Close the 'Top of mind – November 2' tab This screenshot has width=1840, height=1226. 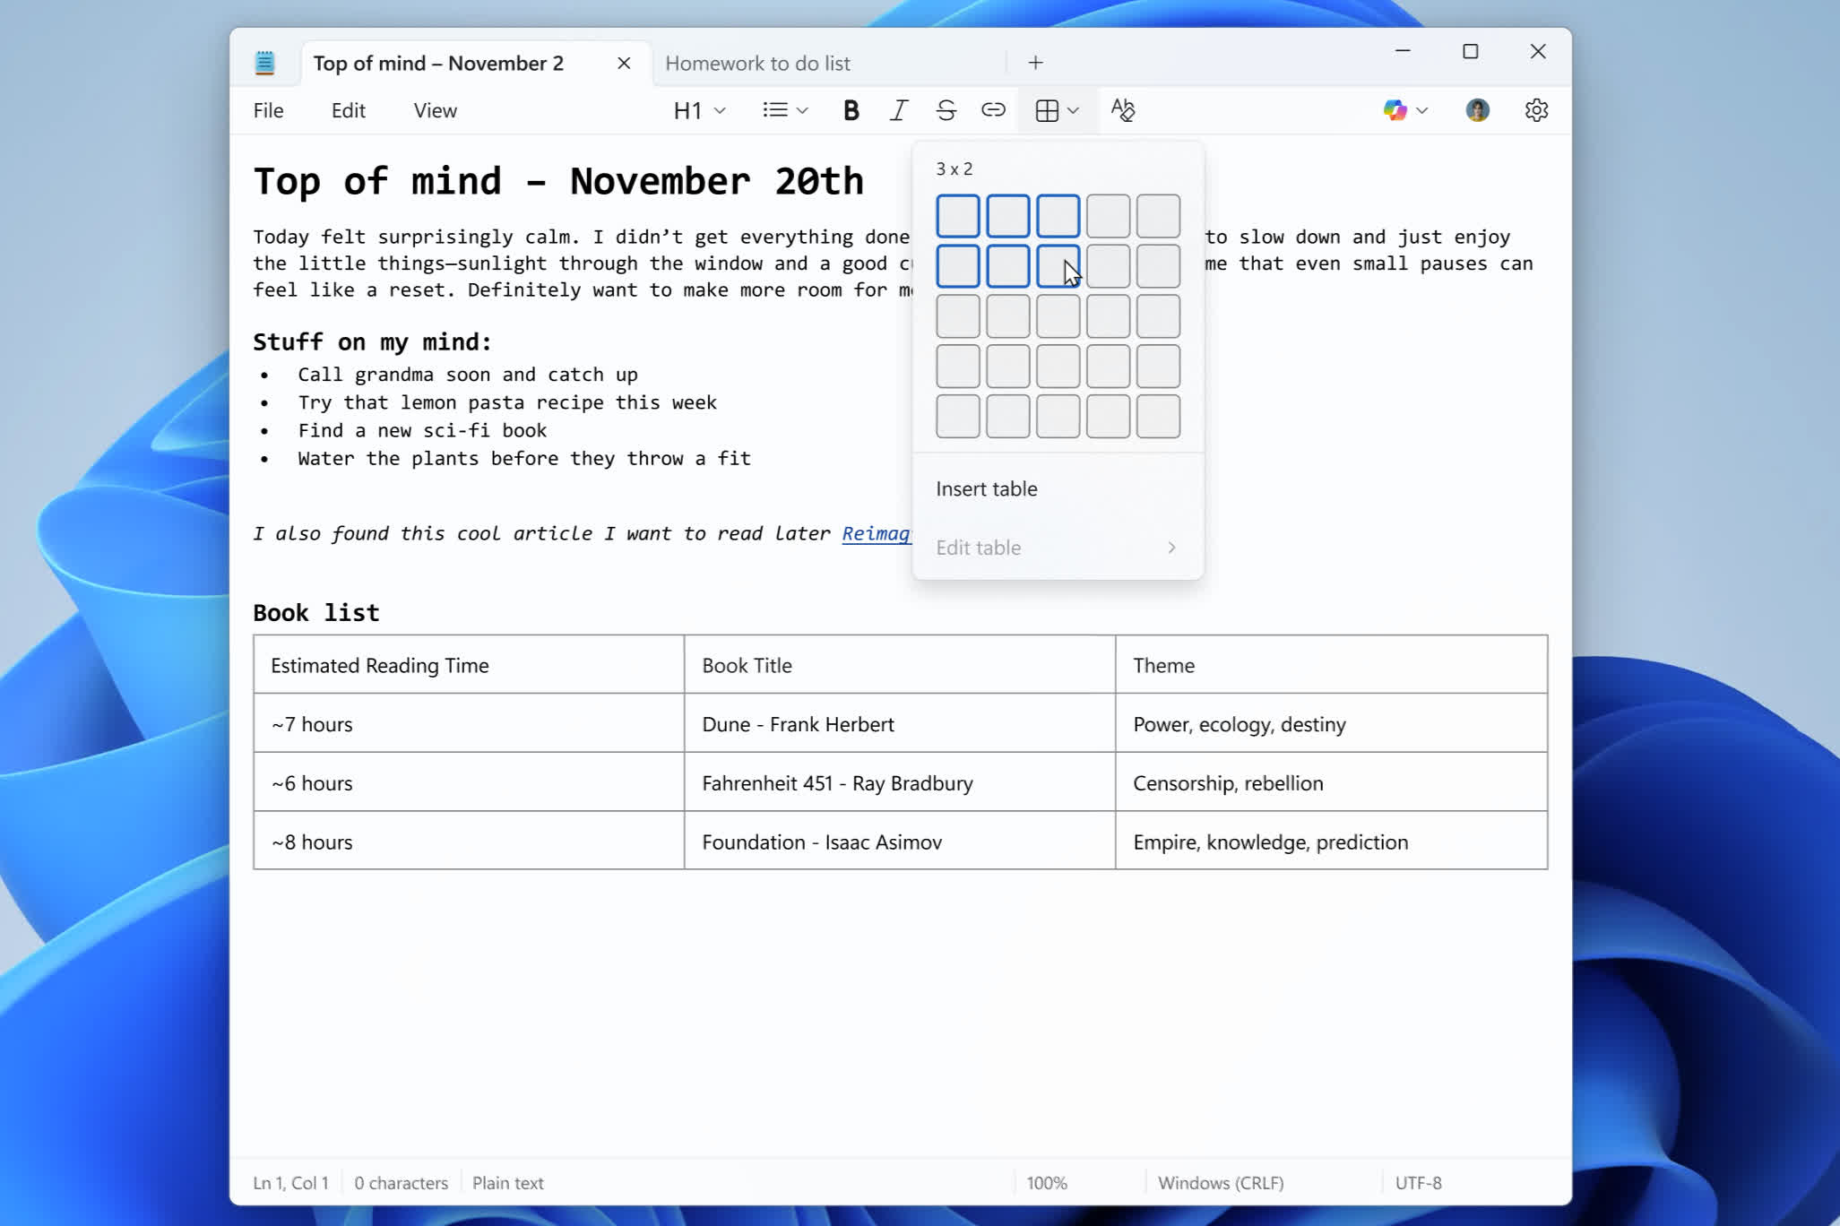click(x=622, y=63)
